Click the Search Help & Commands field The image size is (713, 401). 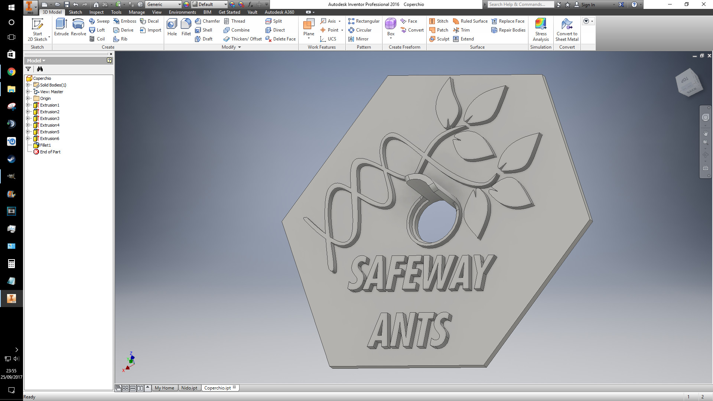(520, 4)
